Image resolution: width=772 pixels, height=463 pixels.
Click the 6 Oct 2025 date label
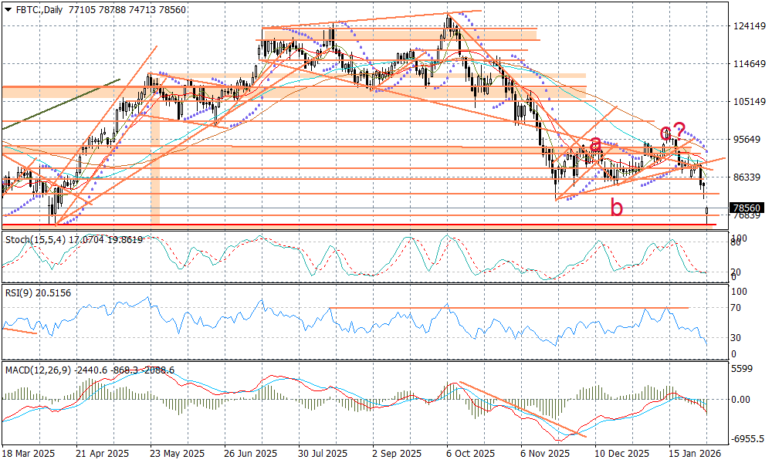469,454
